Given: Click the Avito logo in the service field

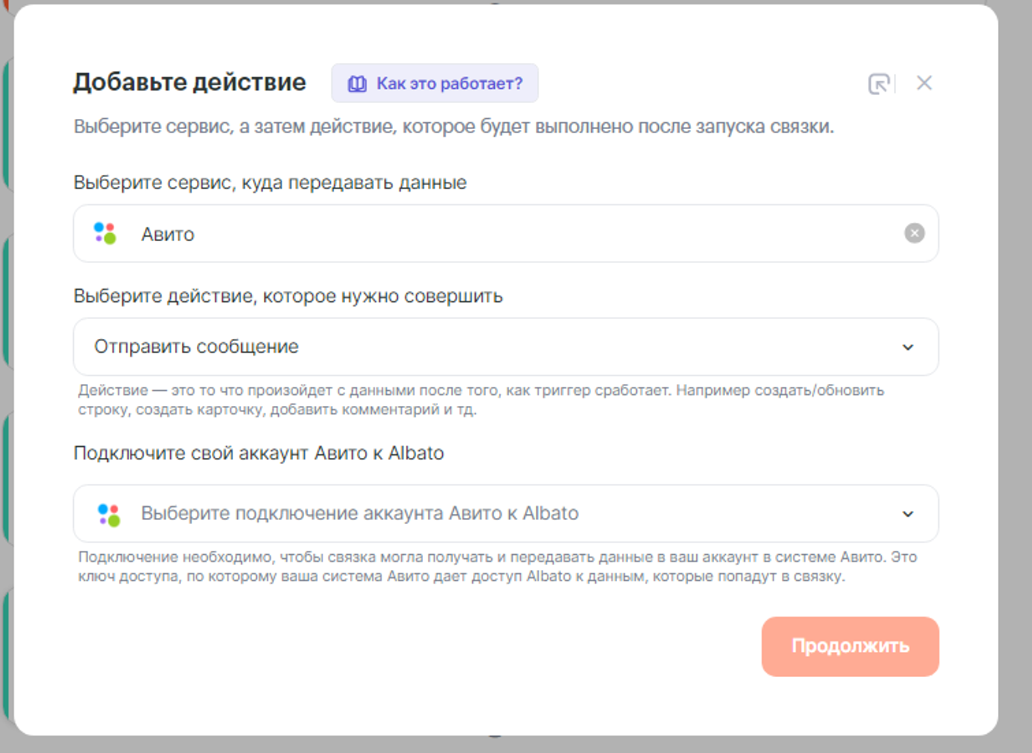Looking at the screenshot, I should [x=105, y=233].
